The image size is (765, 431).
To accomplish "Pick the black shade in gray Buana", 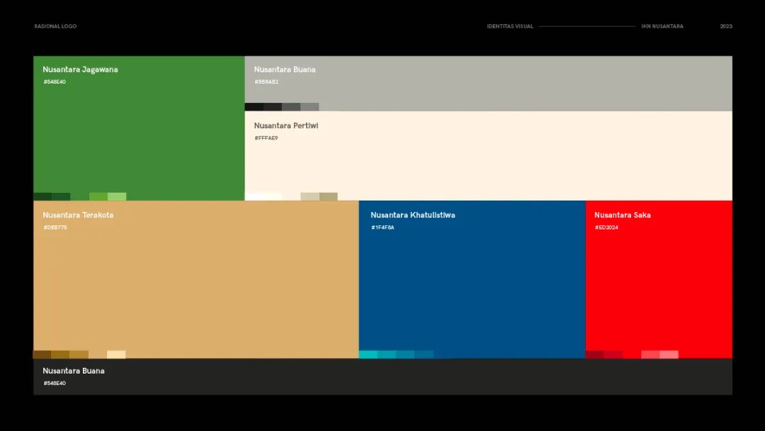I will click(x=254, y=107).
